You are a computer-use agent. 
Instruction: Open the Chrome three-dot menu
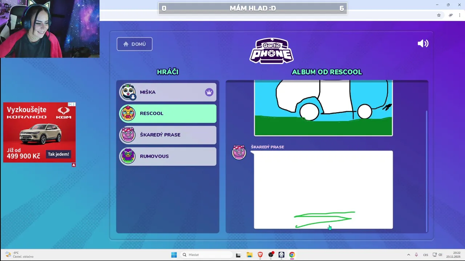click(x=460, y=15)
